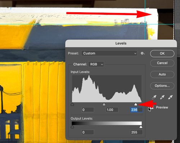Open the Preset dropdown set to Custom
180x143 pixels.
tap(109, 53)
